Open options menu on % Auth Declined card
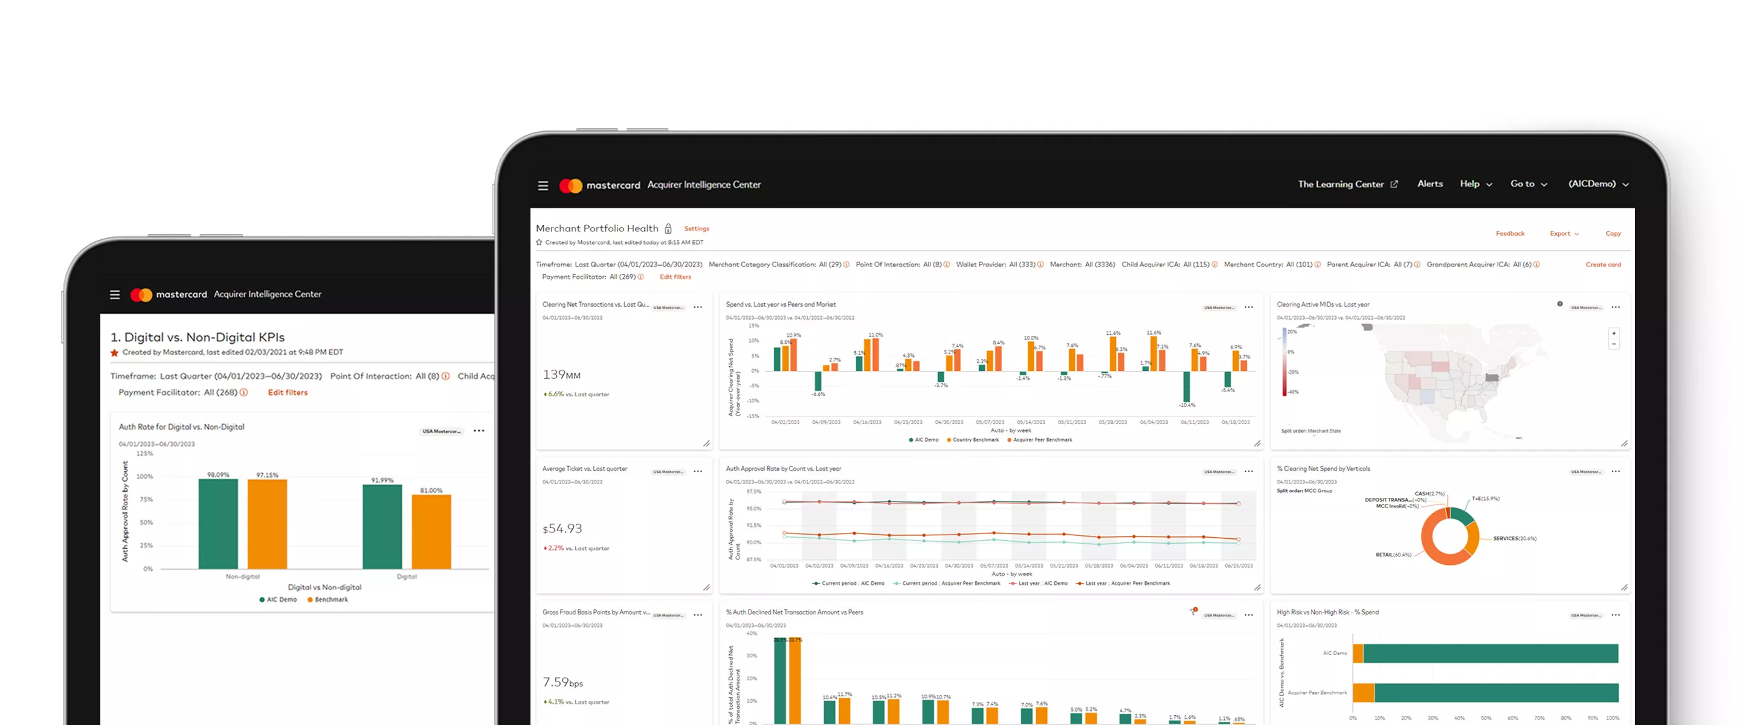This screenshot has height=725, width=1740. tap(1249, 615)
